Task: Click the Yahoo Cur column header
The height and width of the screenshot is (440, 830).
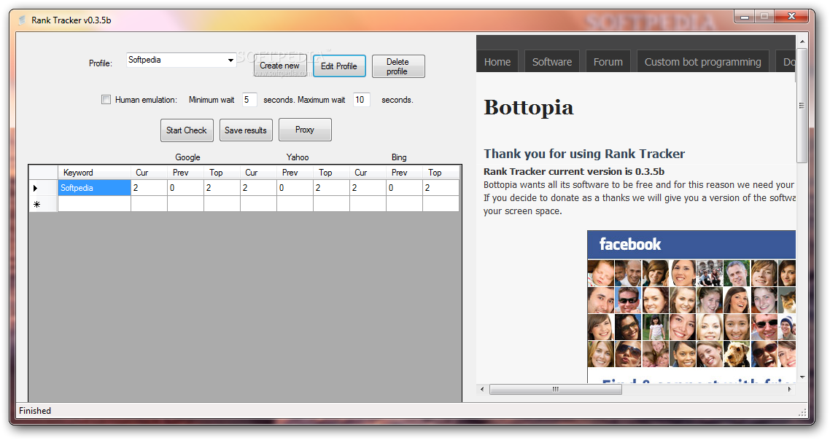Action: click(258, 173)
